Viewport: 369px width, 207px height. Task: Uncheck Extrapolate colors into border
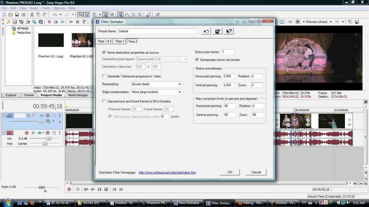pyautogui.click(x=197, y=60)
